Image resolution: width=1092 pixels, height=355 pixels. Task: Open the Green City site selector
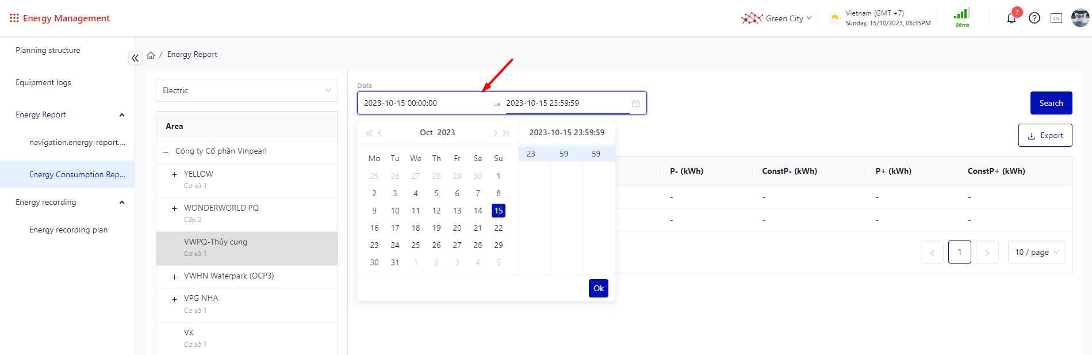click(777, 18)
